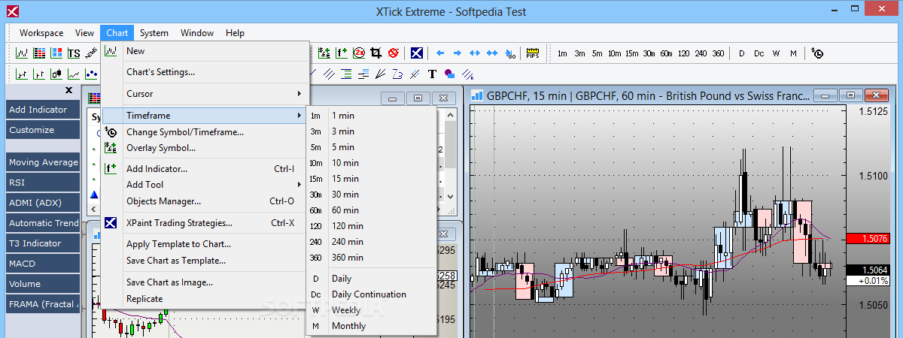Switch to HLC bar chart style icon
This screenshot has height=338, width=903.
[39, 74]
